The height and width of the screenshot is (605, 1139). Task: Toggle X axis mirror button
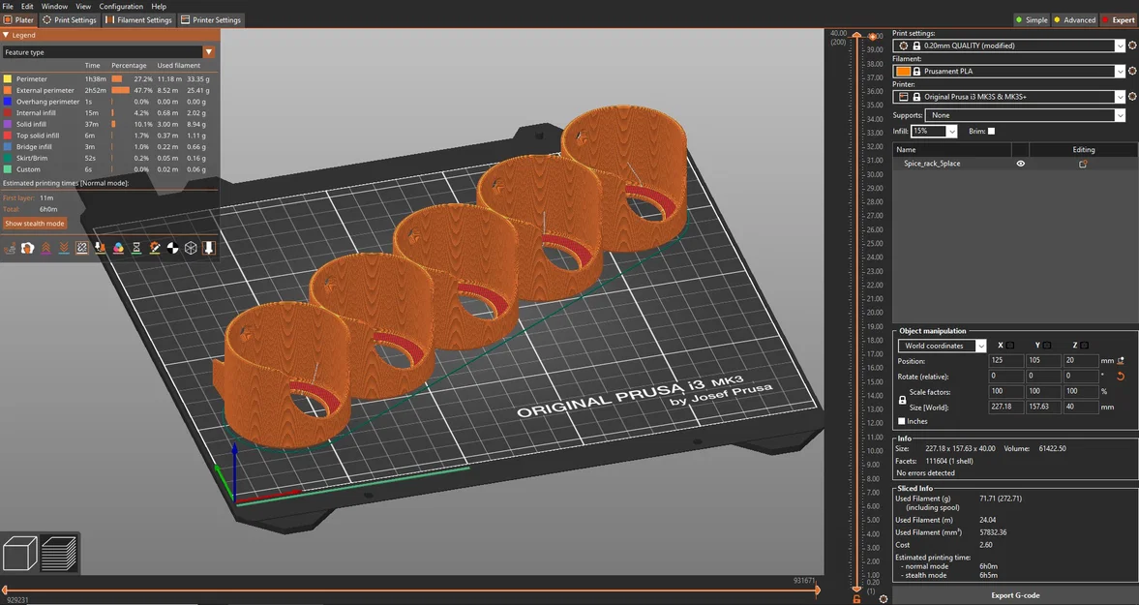tap(1010, 345)
